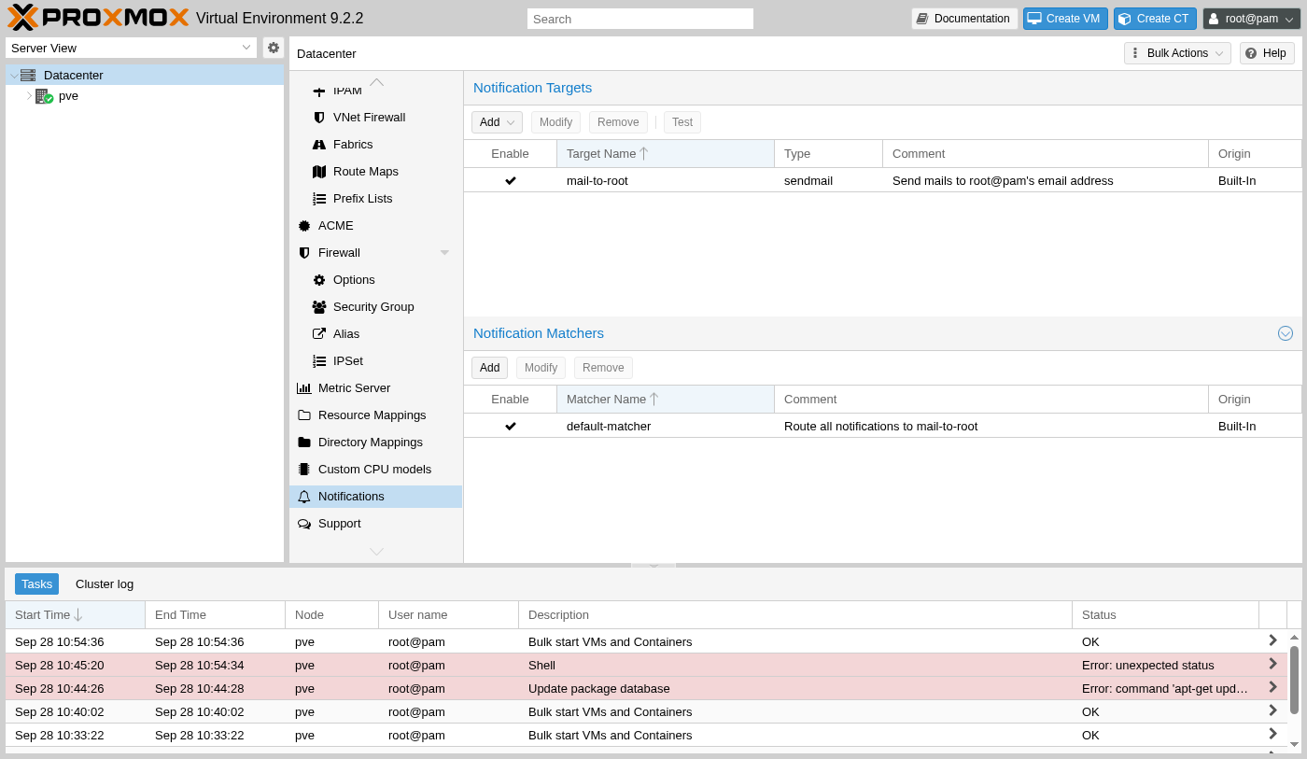Click the Documentation book icon
The image size is (1307, 759).
coord(922,19)
